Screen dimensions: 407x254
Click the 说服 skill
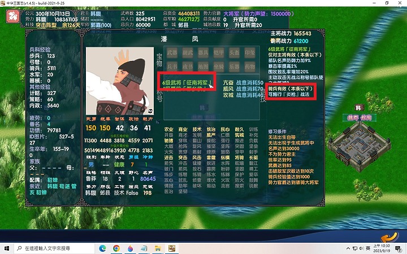253,186
